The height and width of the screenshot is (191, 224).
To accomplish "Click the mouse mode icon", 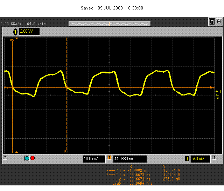I will pyautogui.click(x=219, y=22).
